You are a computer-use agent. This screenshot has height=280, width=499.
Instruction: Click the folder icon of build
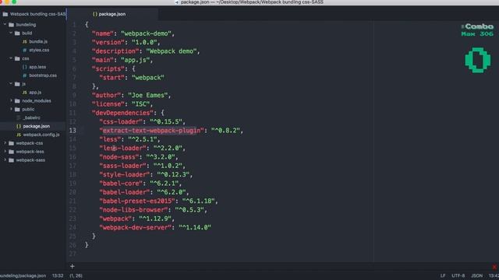pos(17,33)
